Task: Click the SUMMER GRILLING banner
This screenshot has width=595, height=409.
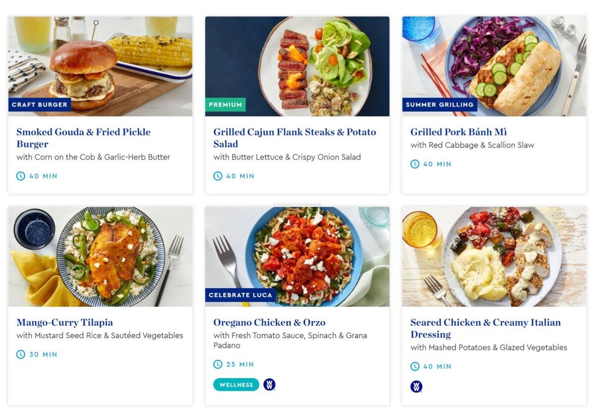Action: 441,105
